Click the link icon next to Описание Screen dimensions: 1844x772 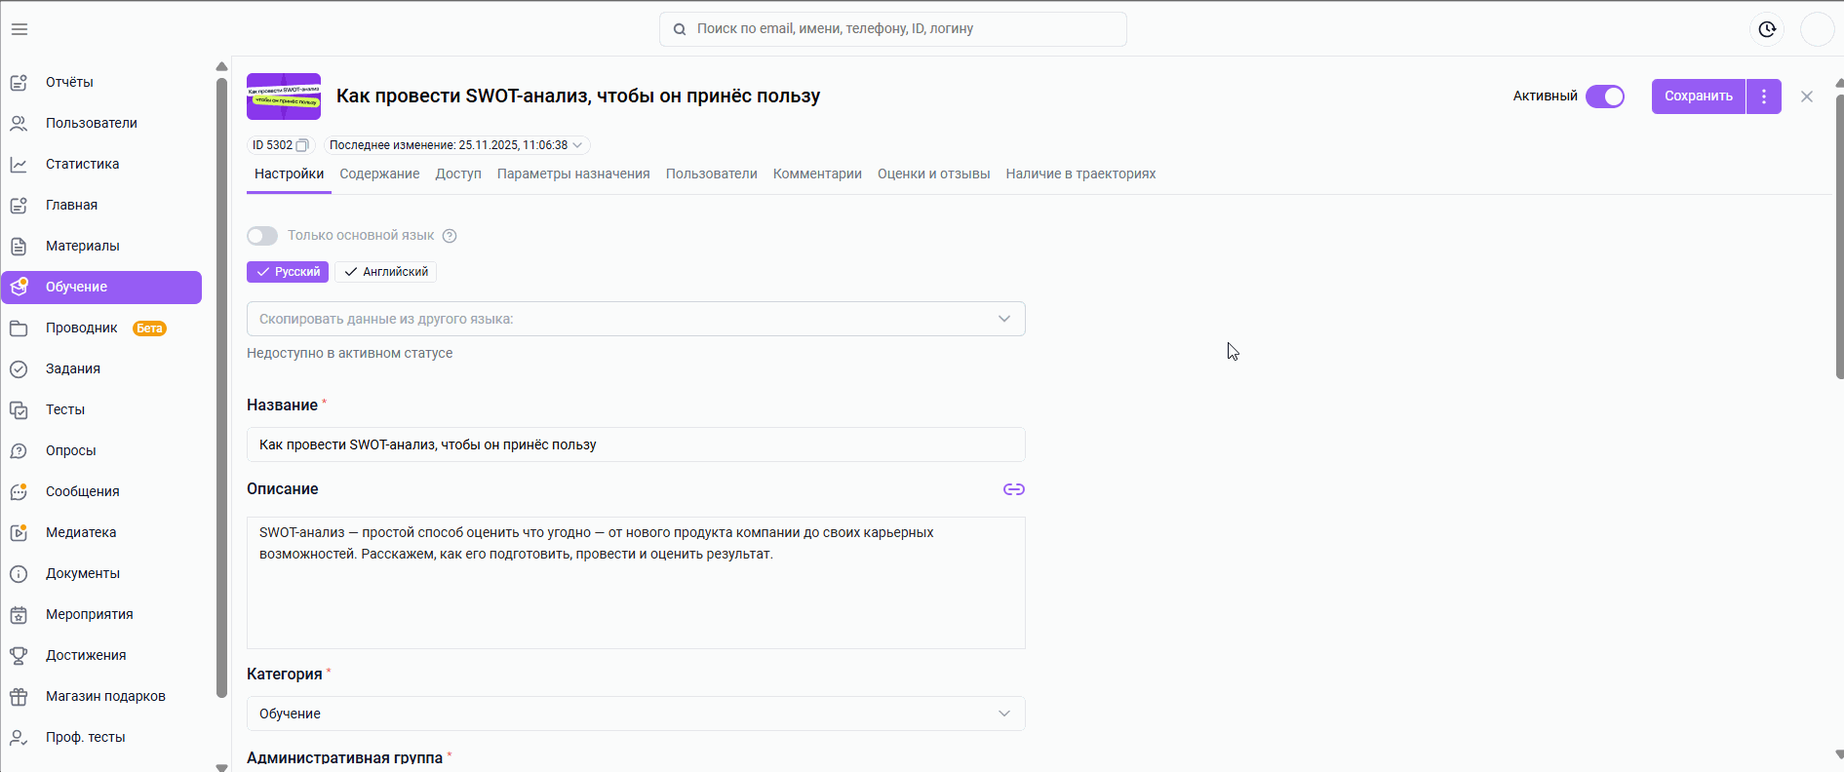pos(1014,489)
